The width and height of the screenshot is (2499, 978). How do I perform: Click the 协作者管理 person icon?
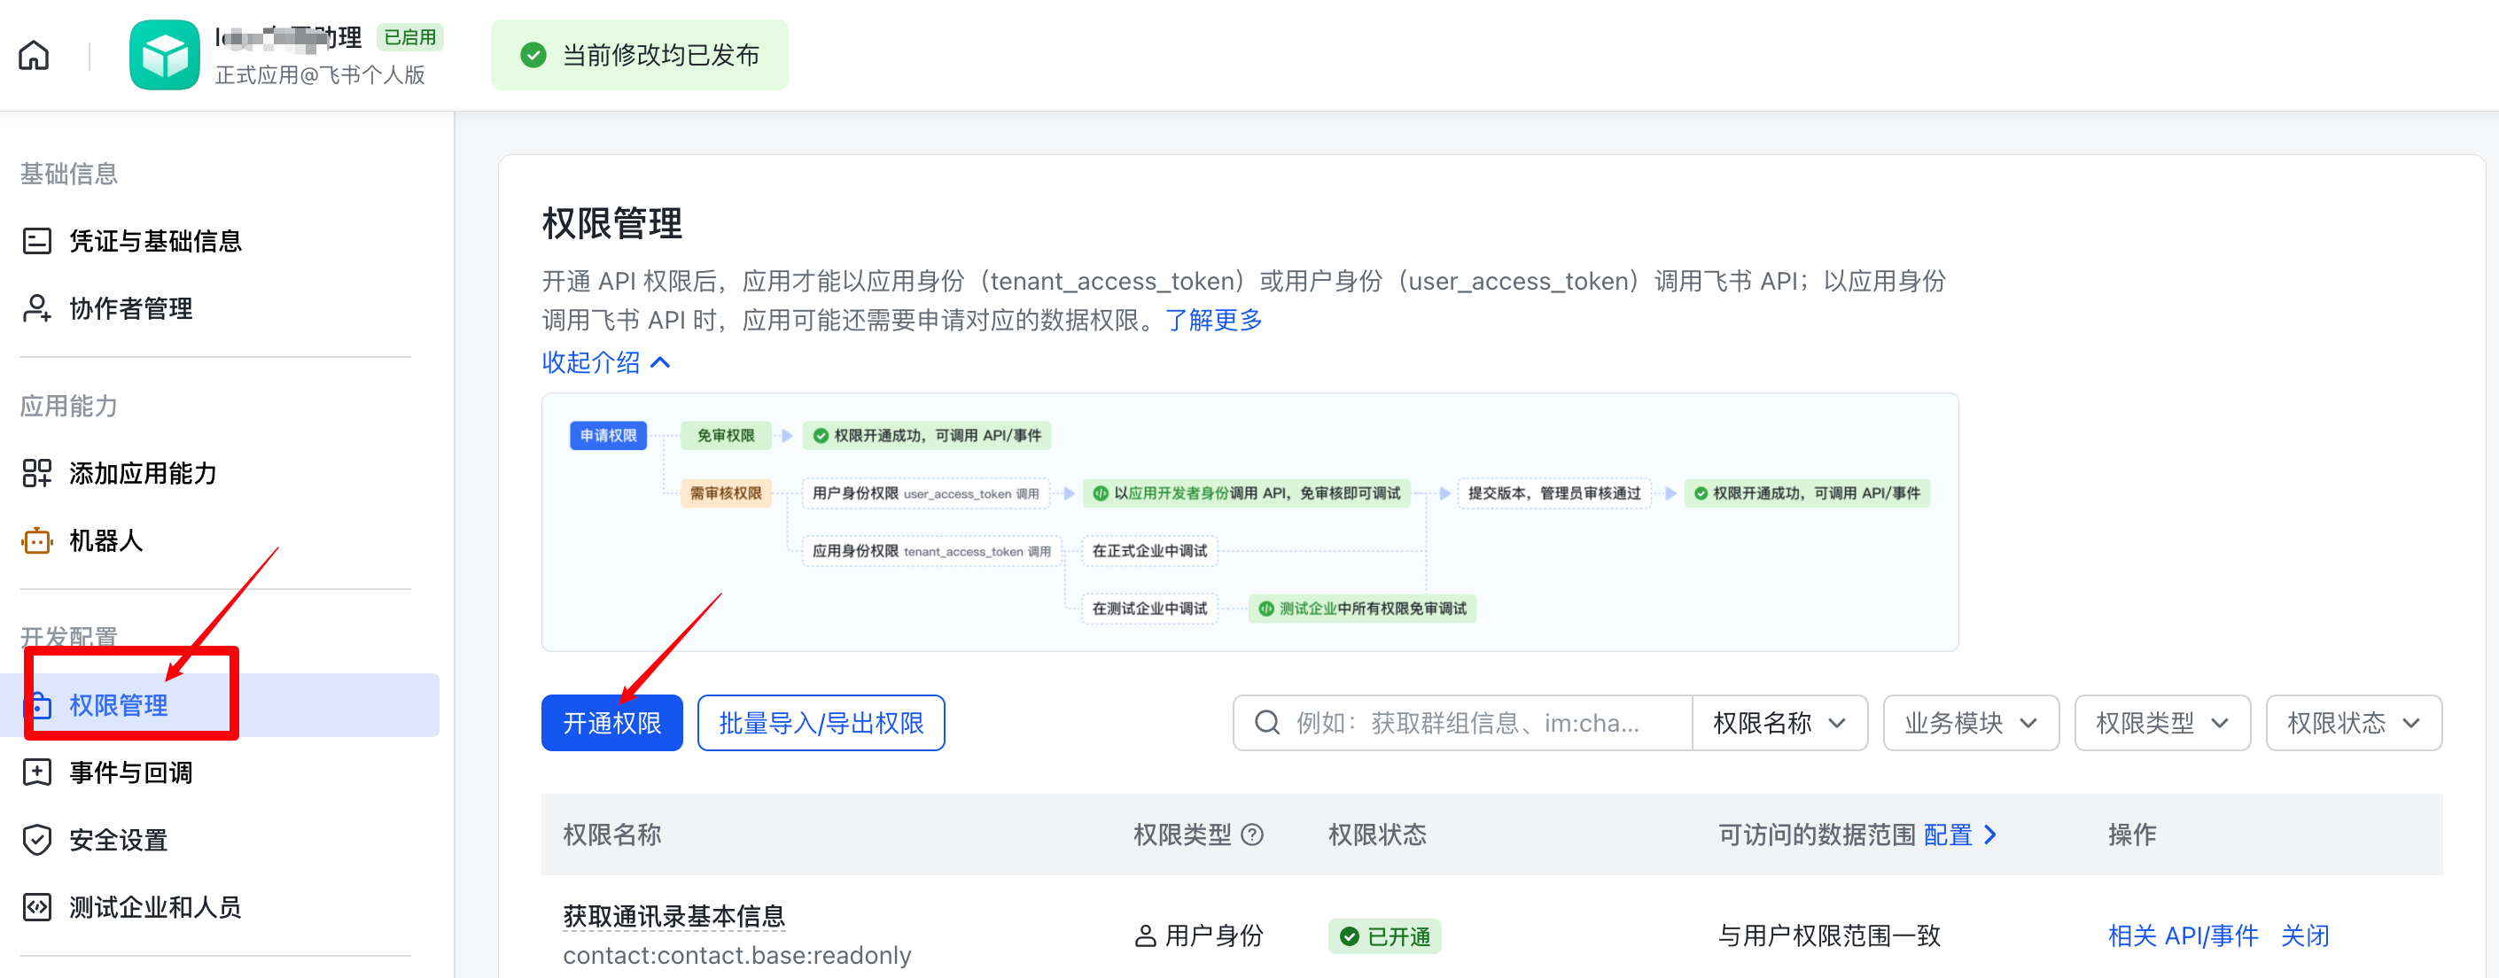[37, 308]
